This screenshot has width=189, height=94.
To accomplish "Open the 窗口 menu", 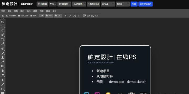I will [48, 11].
